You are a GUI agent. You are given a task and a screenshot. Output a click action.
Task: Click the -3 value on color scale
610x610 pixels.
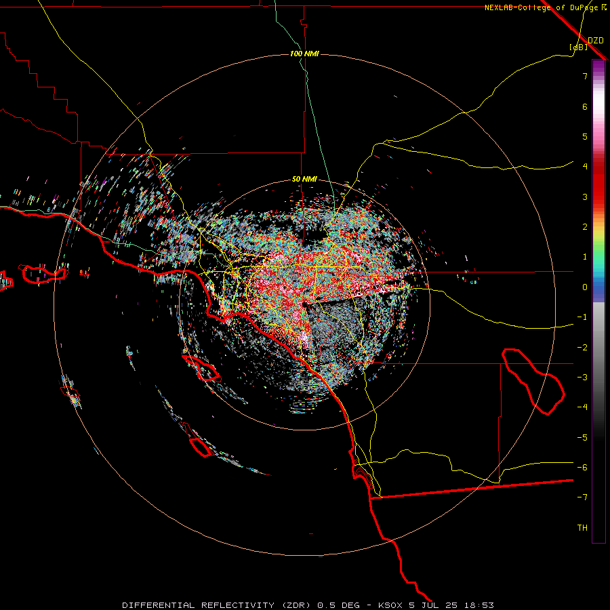pos(582,377)
